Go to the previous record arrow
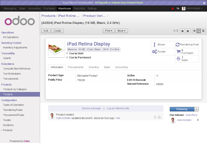Image resolution: width=207 pixels, height=143 pixels. point(183,31)
